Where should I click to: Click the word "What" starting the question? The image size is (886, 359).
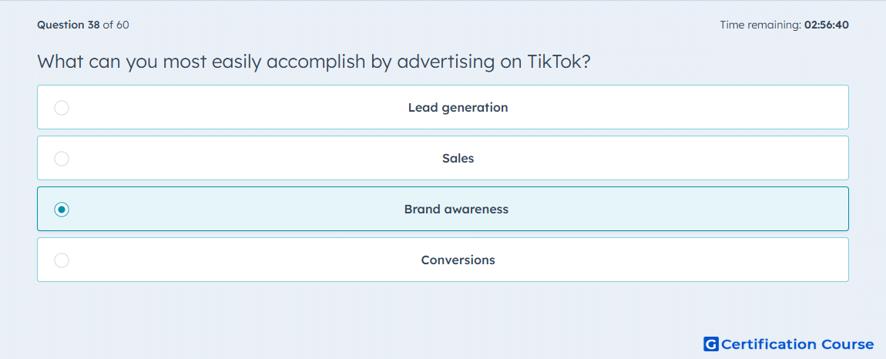click(x=60, y=62)
